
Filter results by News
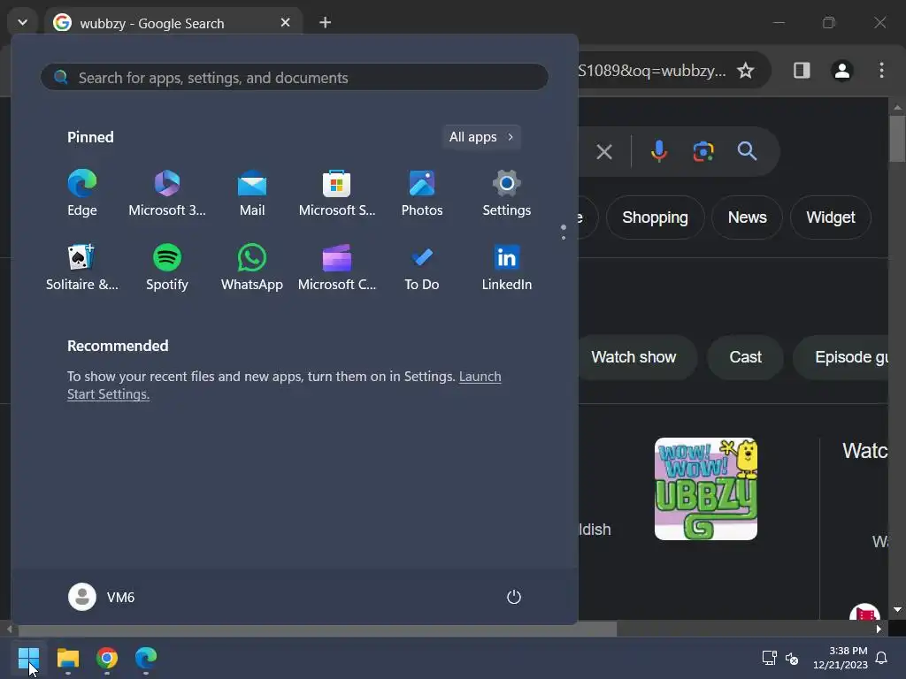[x=747, y=217]
